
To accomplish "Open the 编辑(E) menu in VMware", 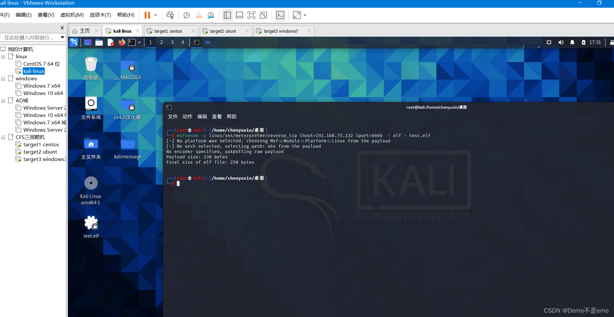I will tap(24, 15).
